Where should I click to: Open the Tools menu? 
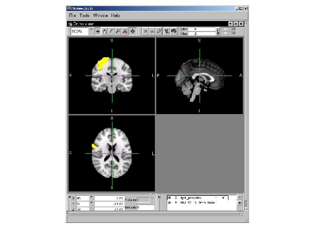coord(84,15)
